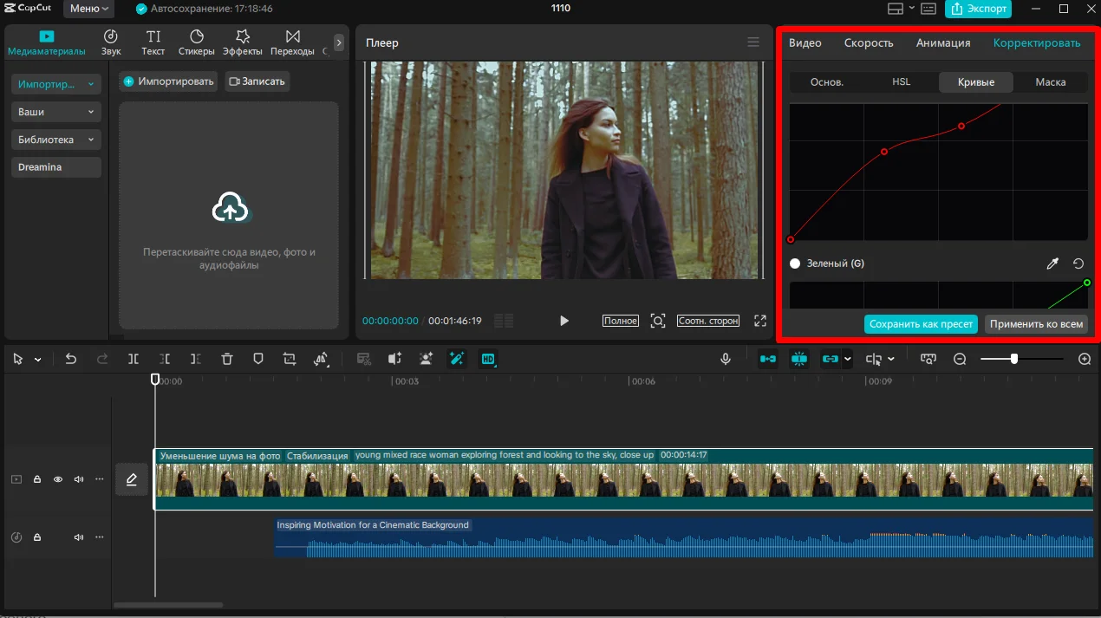
Task: Click the Undo arrow in timeline toolbar
Action: pos(71,359)
